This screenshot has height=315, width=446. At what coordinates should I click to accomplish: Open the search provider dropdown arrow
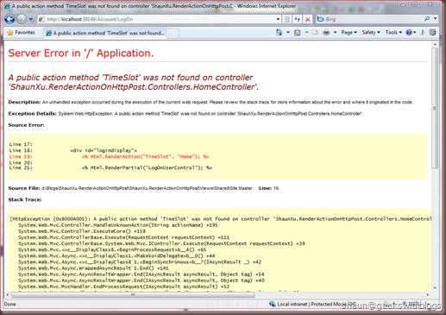435,19
